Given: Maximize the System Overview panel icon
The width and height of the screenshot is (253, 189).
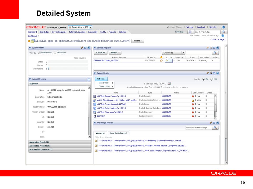Looking at the screenshot, I should click(89, 79).
